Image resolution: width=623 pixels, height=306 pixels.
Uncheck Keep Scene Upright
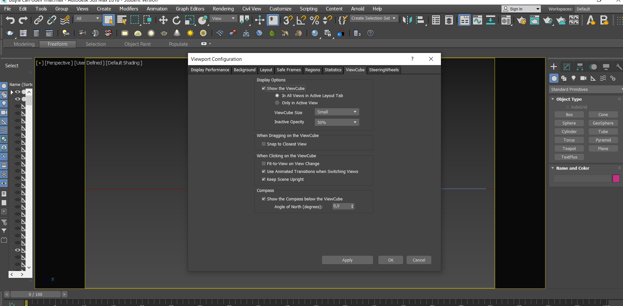point(264,179)
